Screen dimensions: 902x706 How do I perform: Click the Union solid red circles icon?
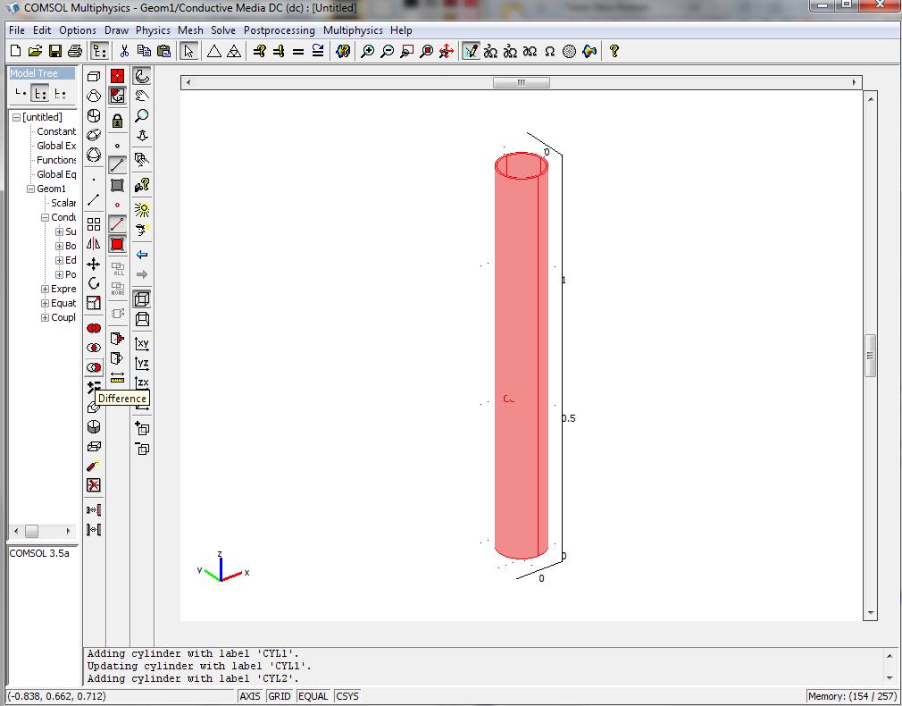[94, 328]
